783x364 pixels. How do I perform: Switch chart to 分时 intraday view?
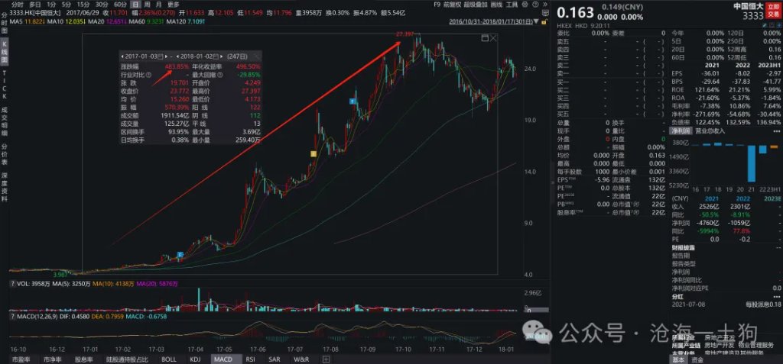click(x=17, y=4)
